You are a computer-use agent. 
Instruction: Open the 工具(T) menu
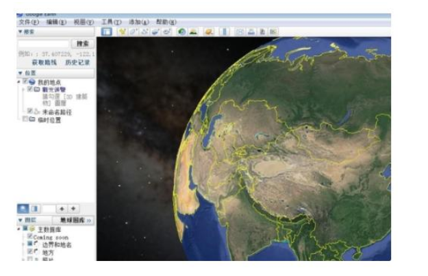tap(112, 22)
